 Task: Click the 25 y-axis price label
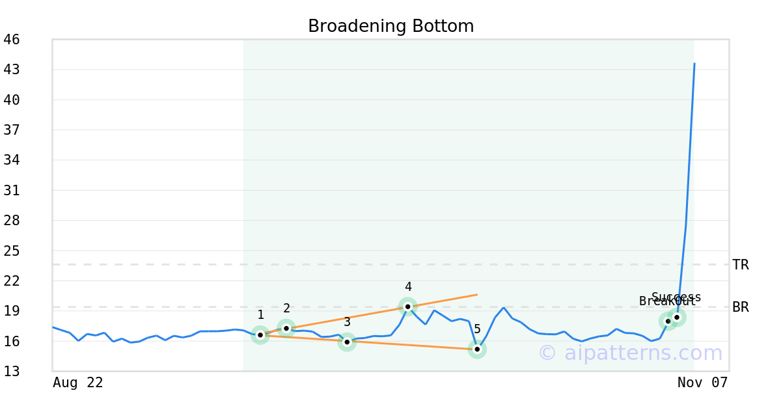12,251
